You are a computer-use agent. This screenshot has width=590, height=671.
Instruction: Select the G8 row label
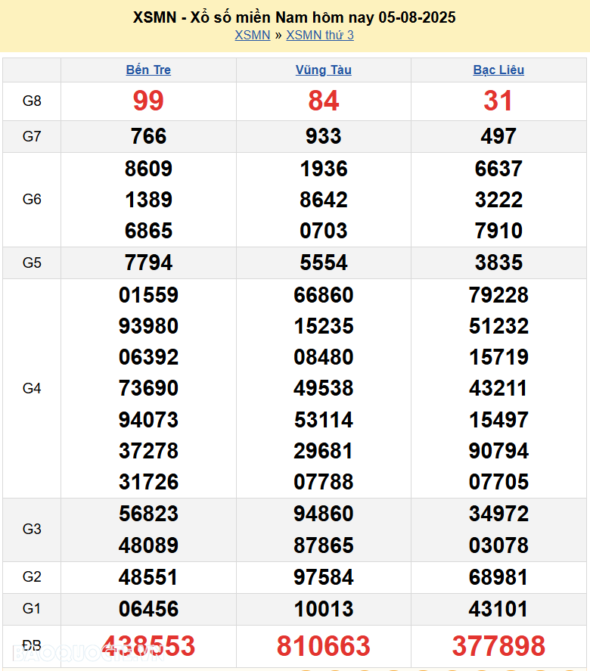(32, 101)
